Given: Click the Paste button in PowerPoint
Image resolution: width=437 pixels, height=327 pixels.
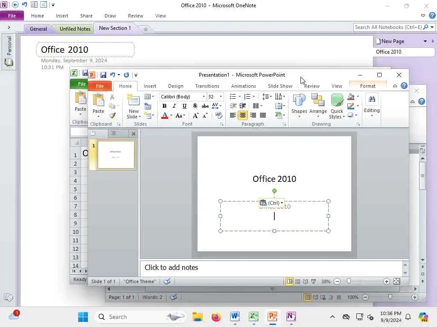Looking at the screenshot, I should [x=98, y=106].
